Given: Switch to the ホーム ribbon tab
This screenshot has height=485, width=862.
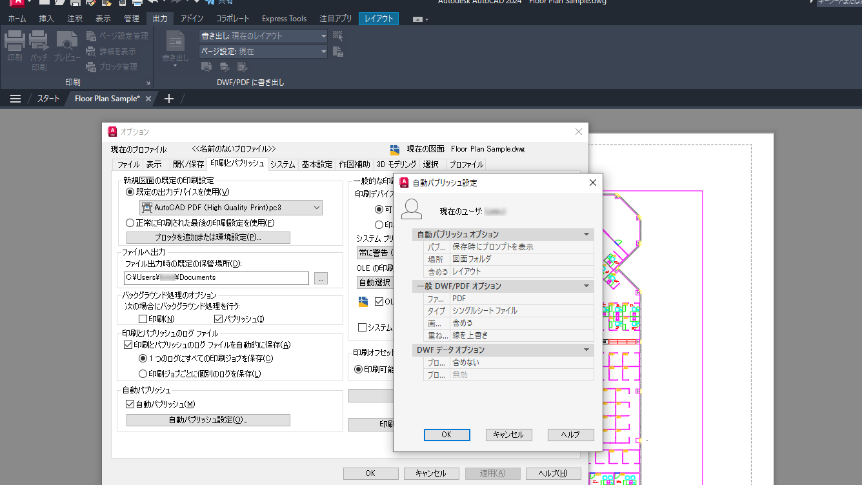Looking at the screenshot, I should tap(17, 19).
